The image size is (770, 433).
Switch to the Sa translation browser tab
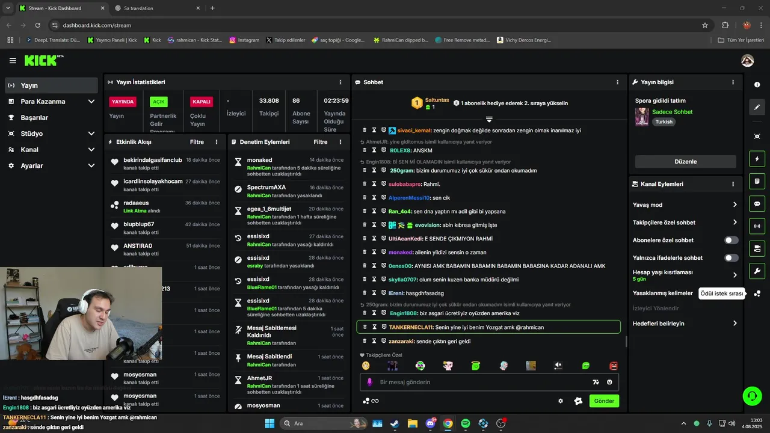tap(155, 8)
